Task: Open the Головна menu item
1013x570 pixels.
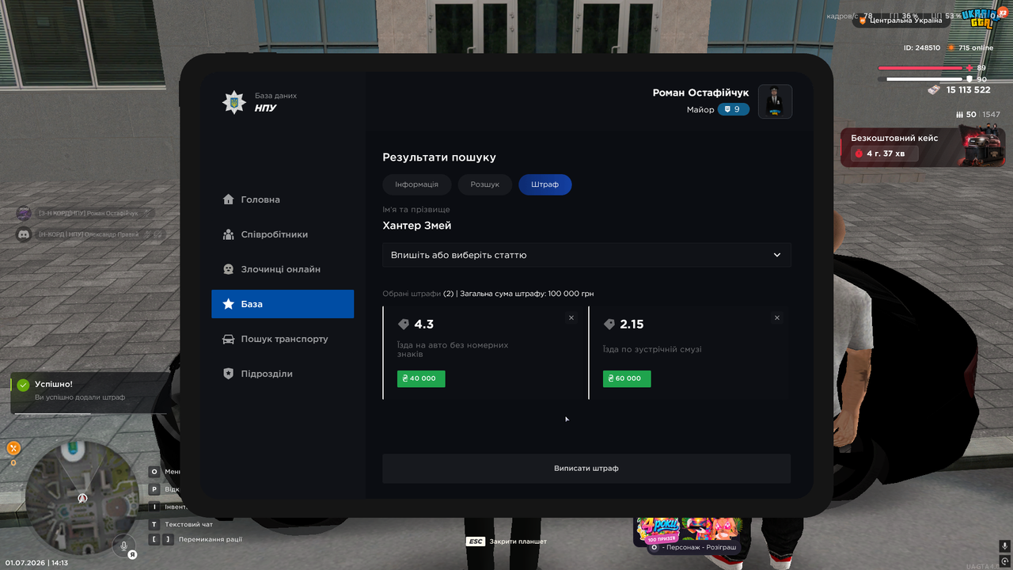Action: 283,199
